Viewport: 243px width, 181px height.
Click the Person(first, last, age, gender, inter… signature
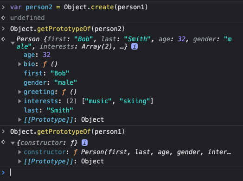[156, 152]
